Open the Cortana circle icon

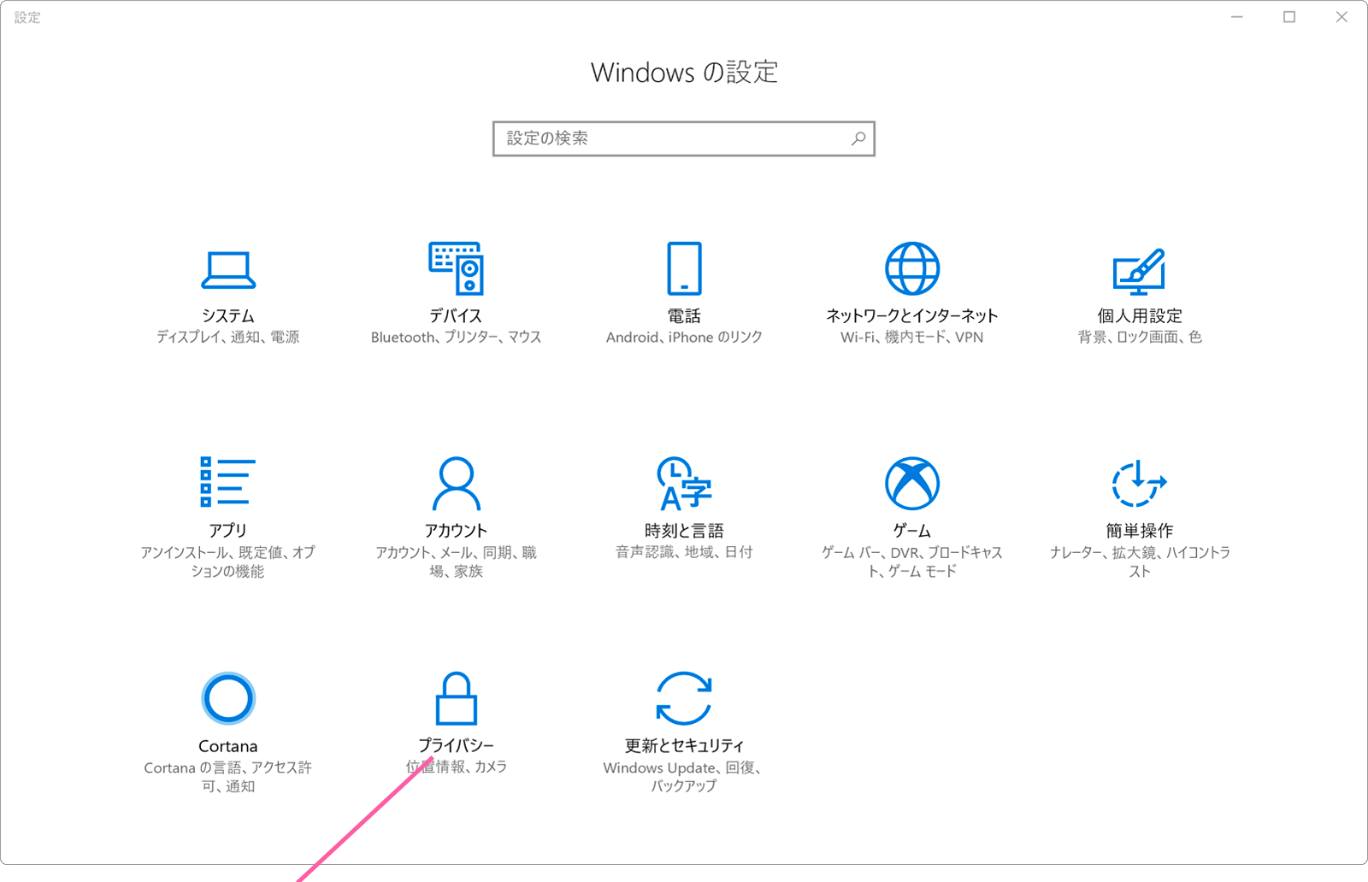(x=228, y=698)
